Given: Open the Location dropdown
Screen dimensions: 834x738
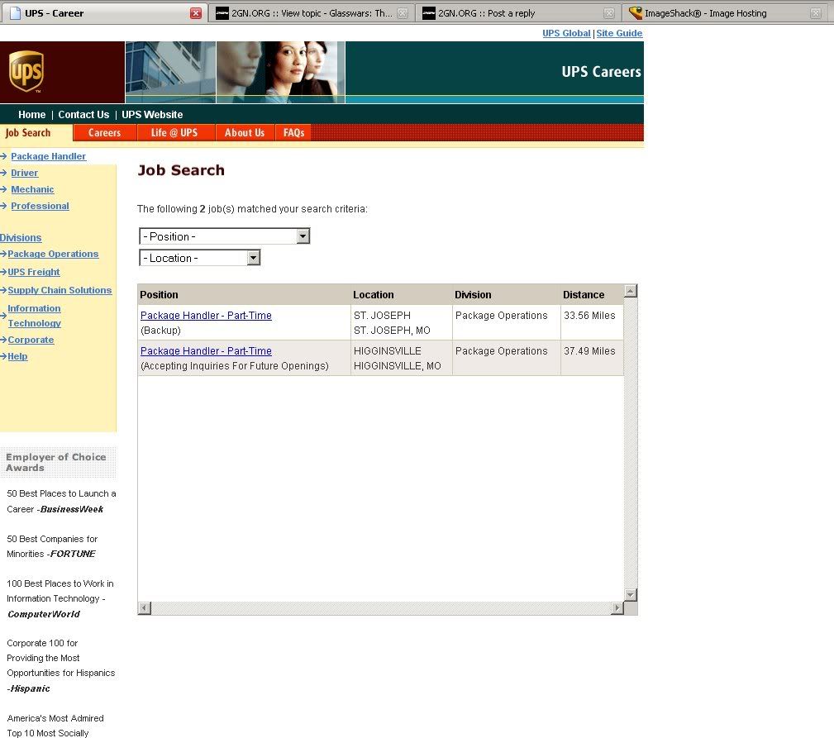Looking at the screenshot, I should tap(253, 258).
